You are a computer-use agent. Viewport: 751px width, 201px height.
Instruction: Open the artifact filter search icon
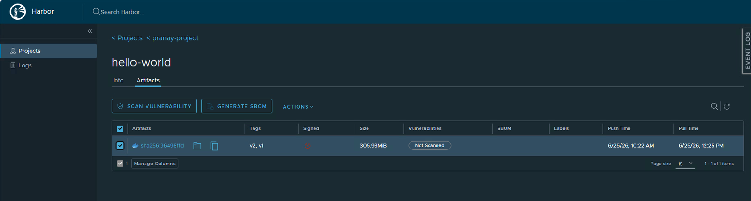[714, 106]
